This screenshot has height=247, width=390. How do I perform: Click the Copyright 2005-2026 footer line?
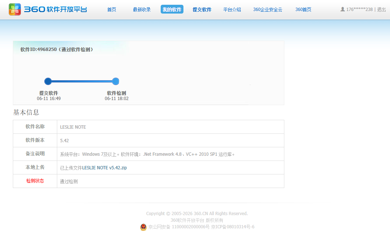click(197, 213)
